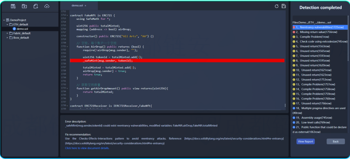Click the demo.sol file icon in tree
The image size is (350, 159).
[14, 29]
